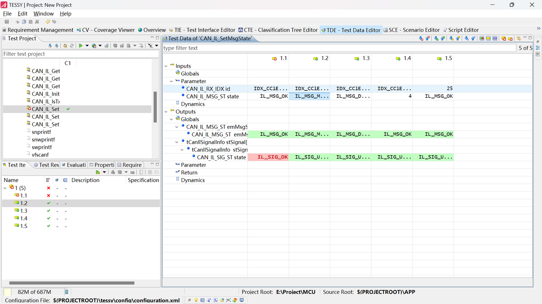Click the red-green evaluation highlight icon

coord(482,38)
